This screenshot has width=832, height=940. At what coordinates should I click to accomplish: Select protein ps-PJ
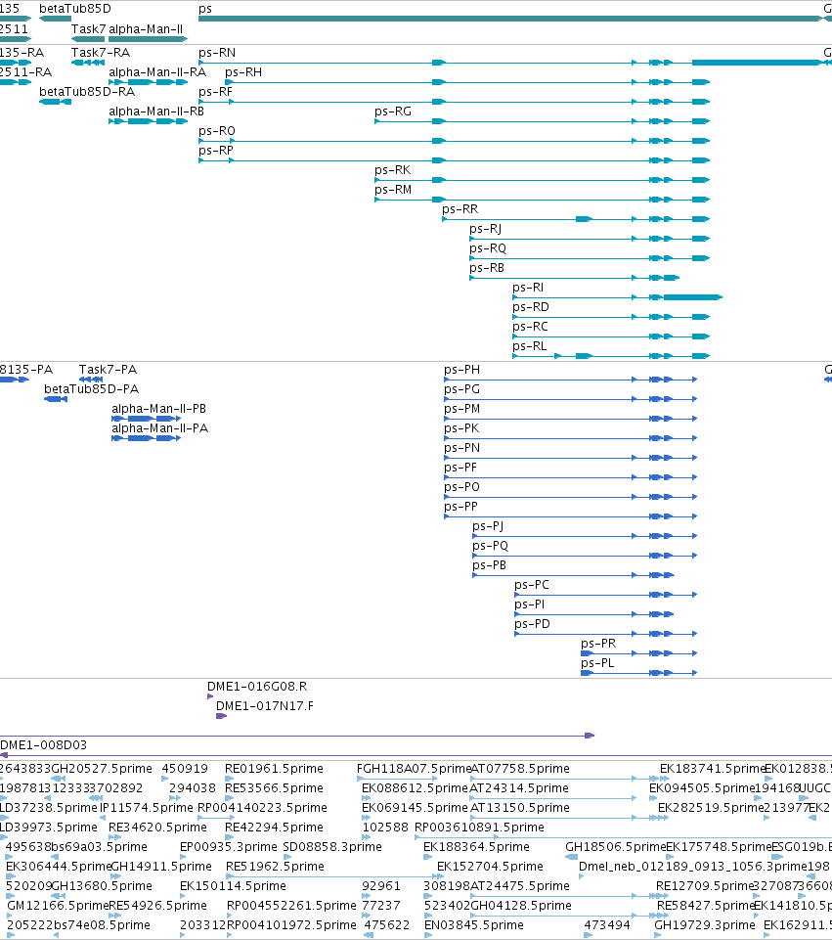[586, 536]
